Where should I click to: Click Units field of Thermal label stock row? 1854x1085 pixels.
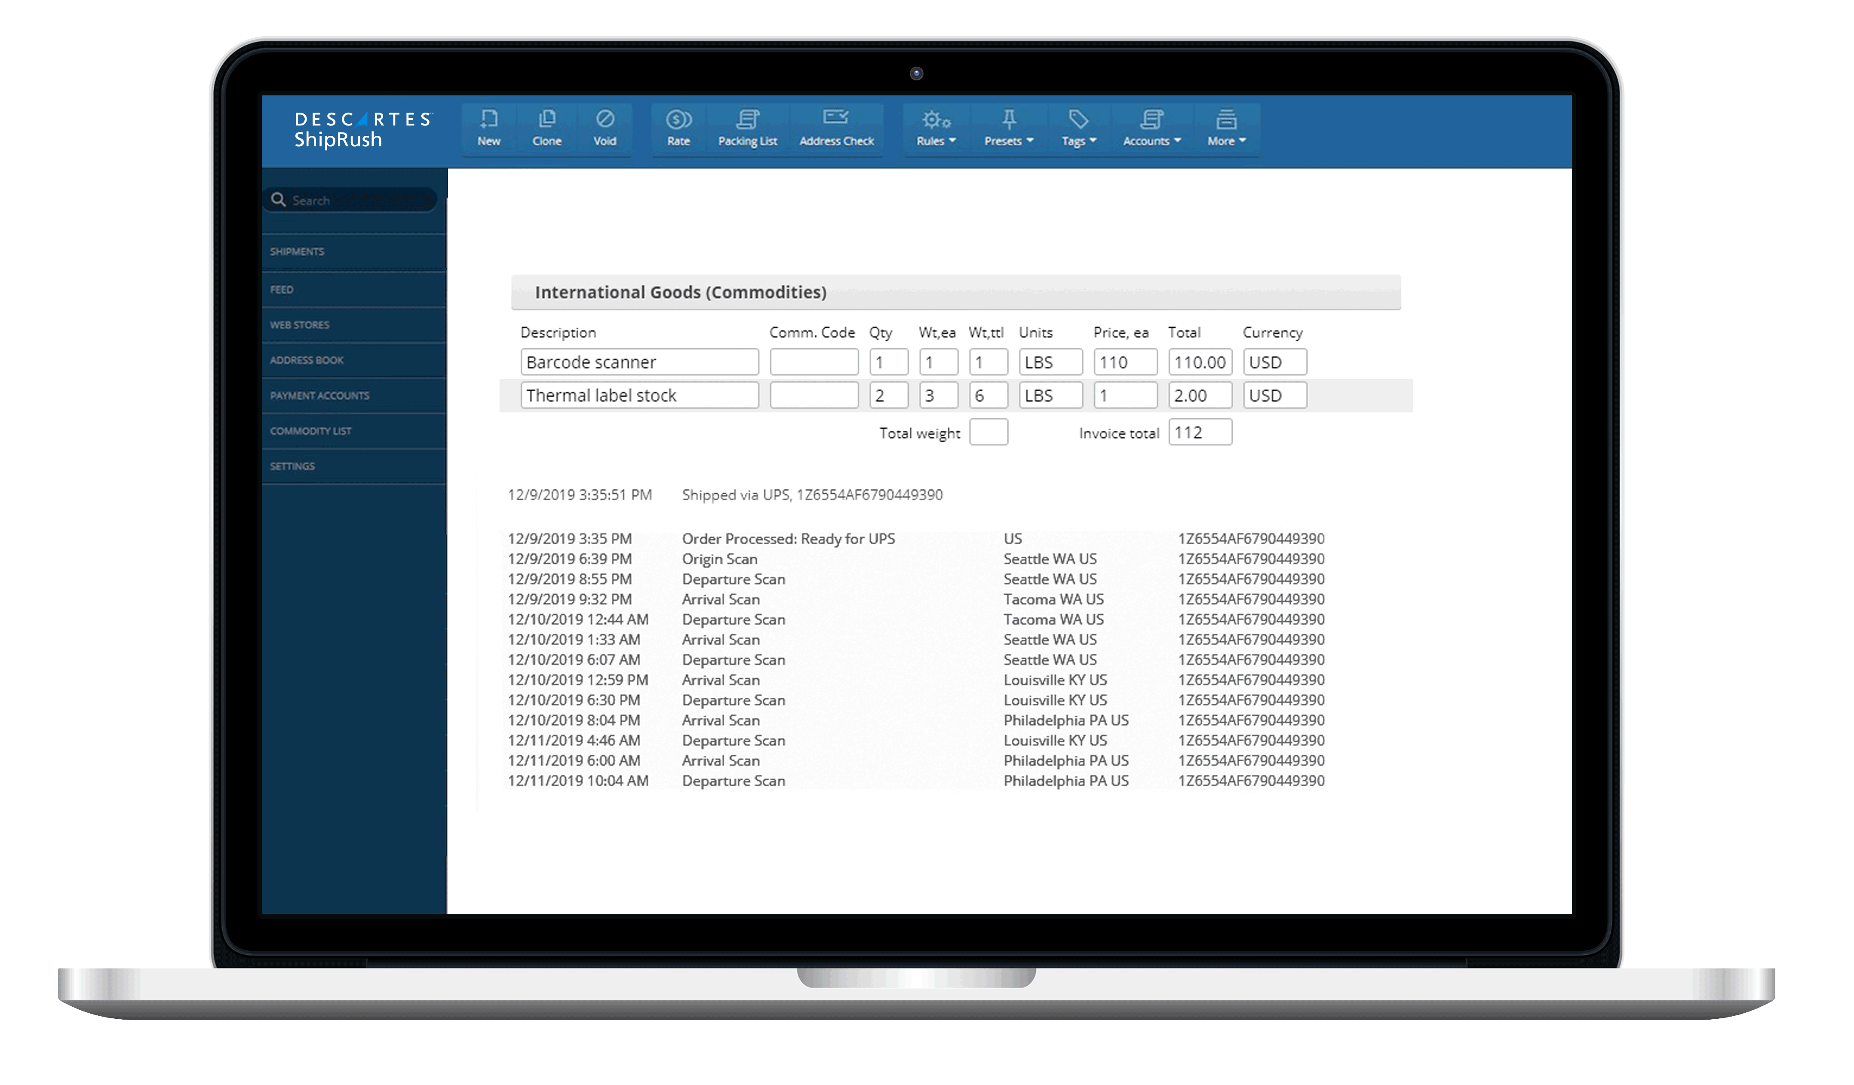pos(1050,395)
